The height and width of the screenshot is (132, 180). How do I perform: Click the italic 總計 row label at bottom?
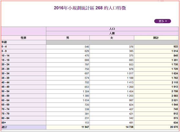point(23,127)
